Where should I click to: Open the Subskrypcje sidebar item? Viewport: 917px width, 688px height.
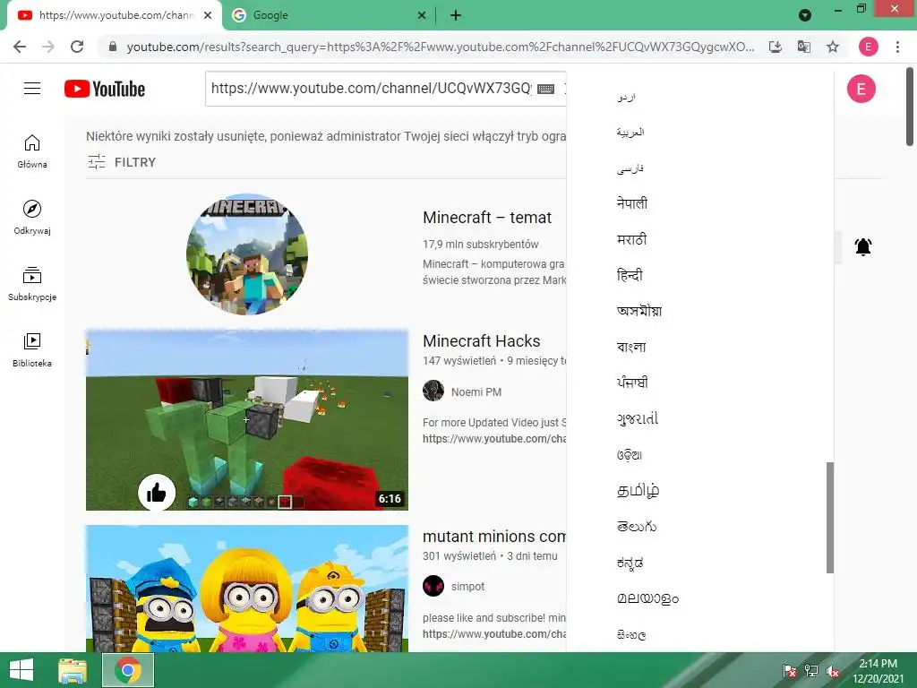[x=32, y=284]
